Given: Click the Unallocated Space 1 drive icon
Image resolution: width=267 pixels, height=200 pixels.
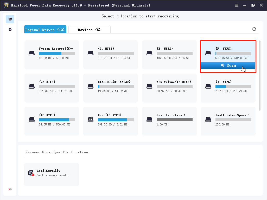Looking at the screenshot, I should tap(208, 119).
